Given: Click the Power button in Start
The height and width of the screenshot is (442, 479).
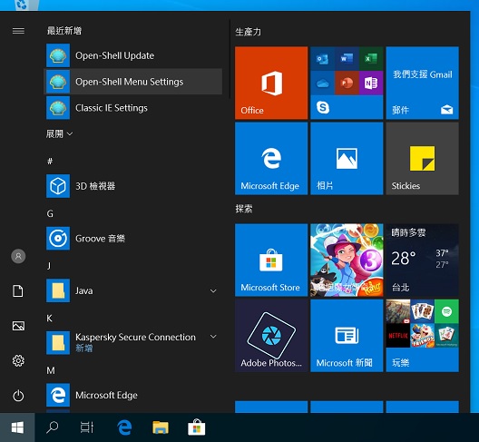Looking at the screenshot, I should coord(18,396).
